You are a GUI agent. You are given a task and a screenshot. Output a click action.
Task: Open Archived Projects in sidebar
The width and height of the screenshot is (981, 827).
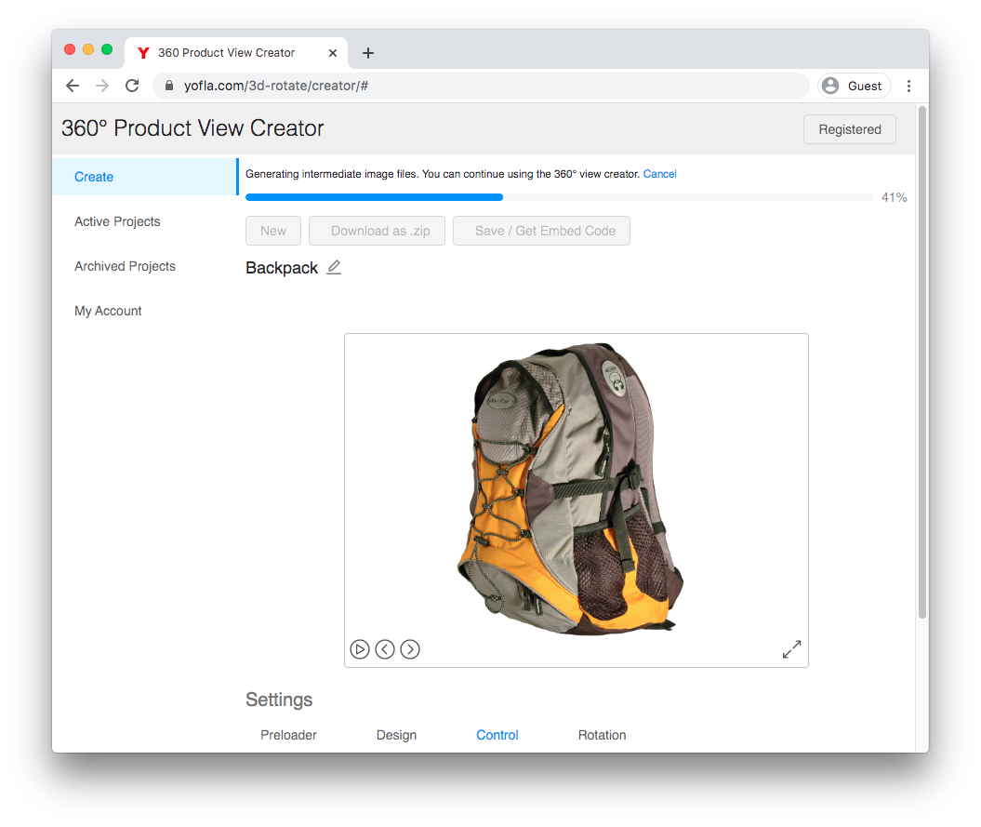click(x=125, y=266)
